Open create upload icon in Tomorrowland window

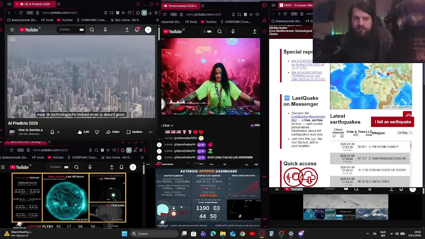tap(255, 31)
